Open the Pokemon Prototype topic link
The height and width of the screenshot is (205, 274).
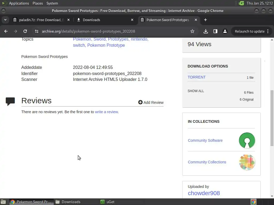pyautogui.click(x=106, y=45)
